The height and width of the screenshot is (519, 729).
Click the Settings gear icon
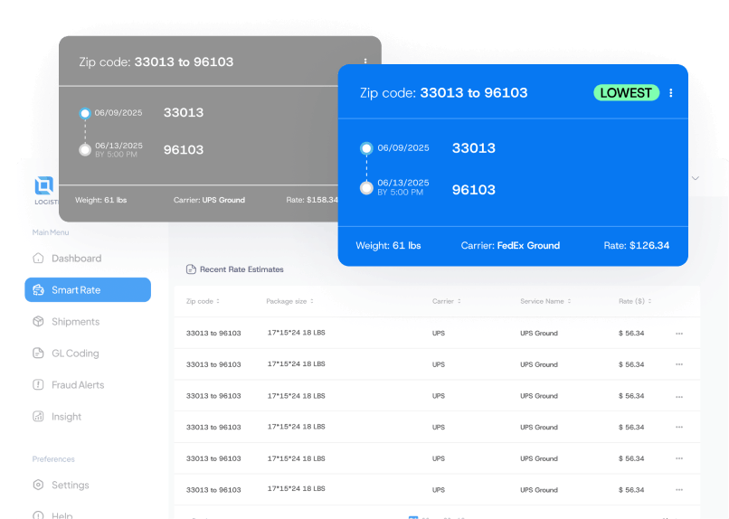point(38,485)
